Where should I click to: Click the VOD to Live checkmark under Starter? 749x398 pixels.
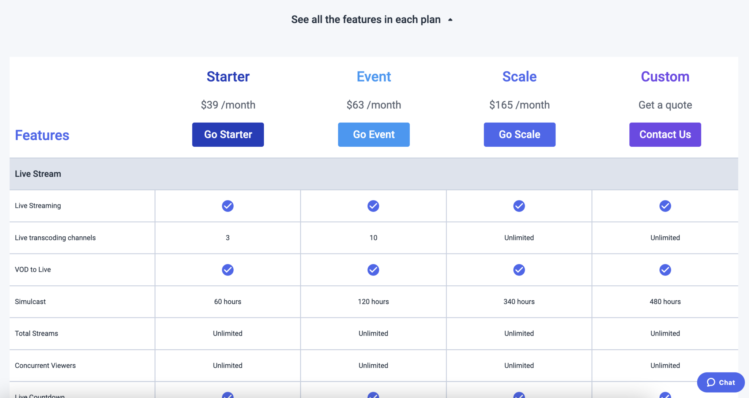(x=227, y=270)
